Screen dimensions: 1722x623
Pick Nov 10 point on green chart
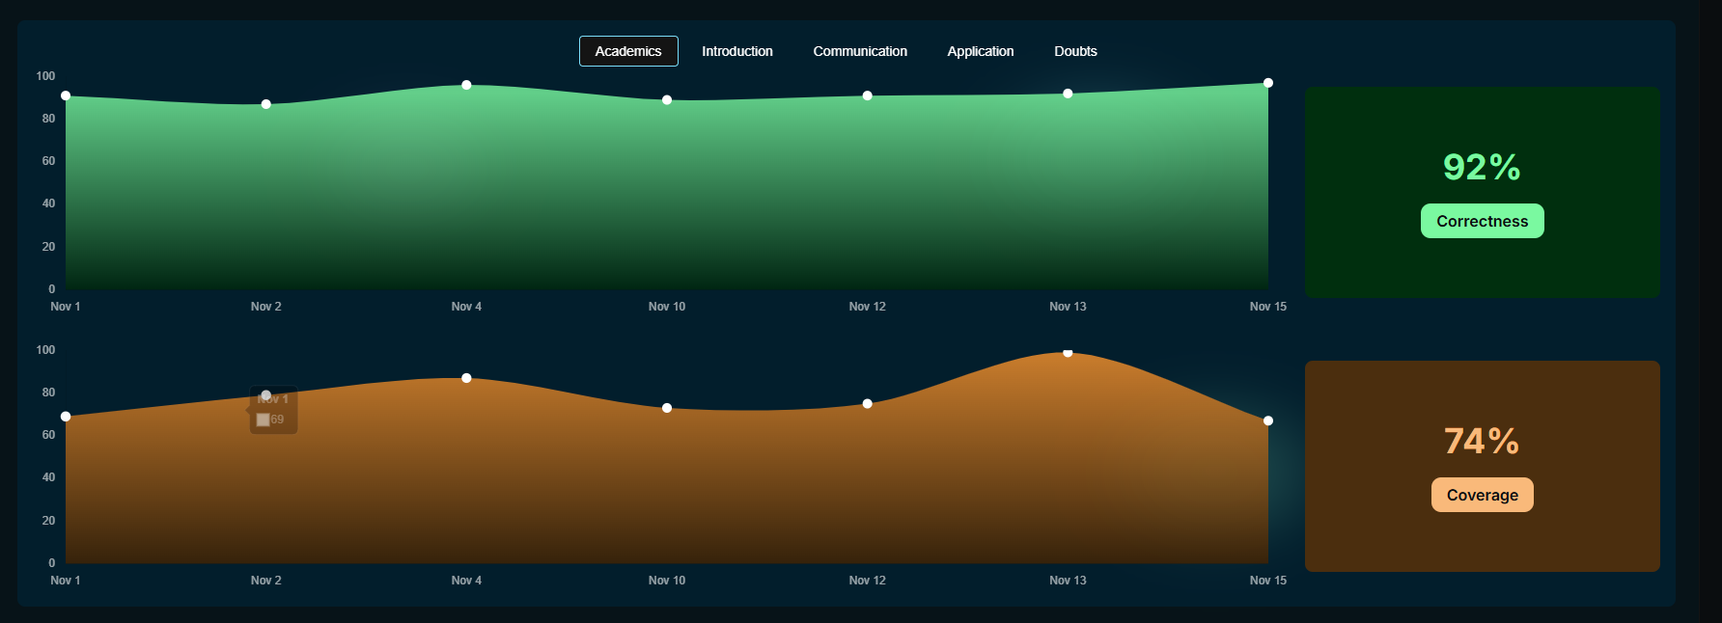667,100
